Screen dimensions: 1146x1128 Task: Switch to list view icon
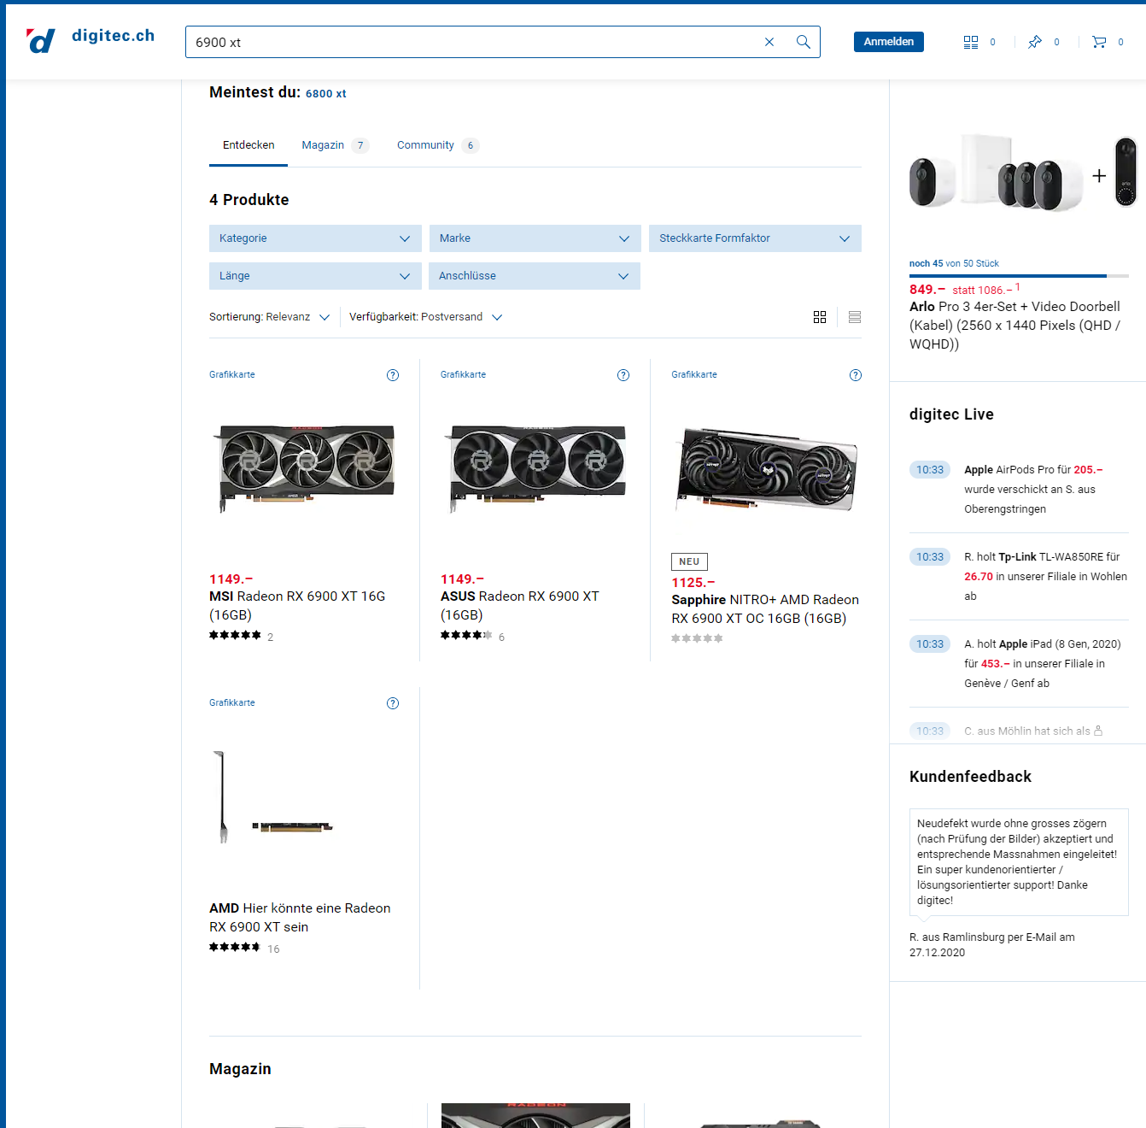[x=855, y=317]
